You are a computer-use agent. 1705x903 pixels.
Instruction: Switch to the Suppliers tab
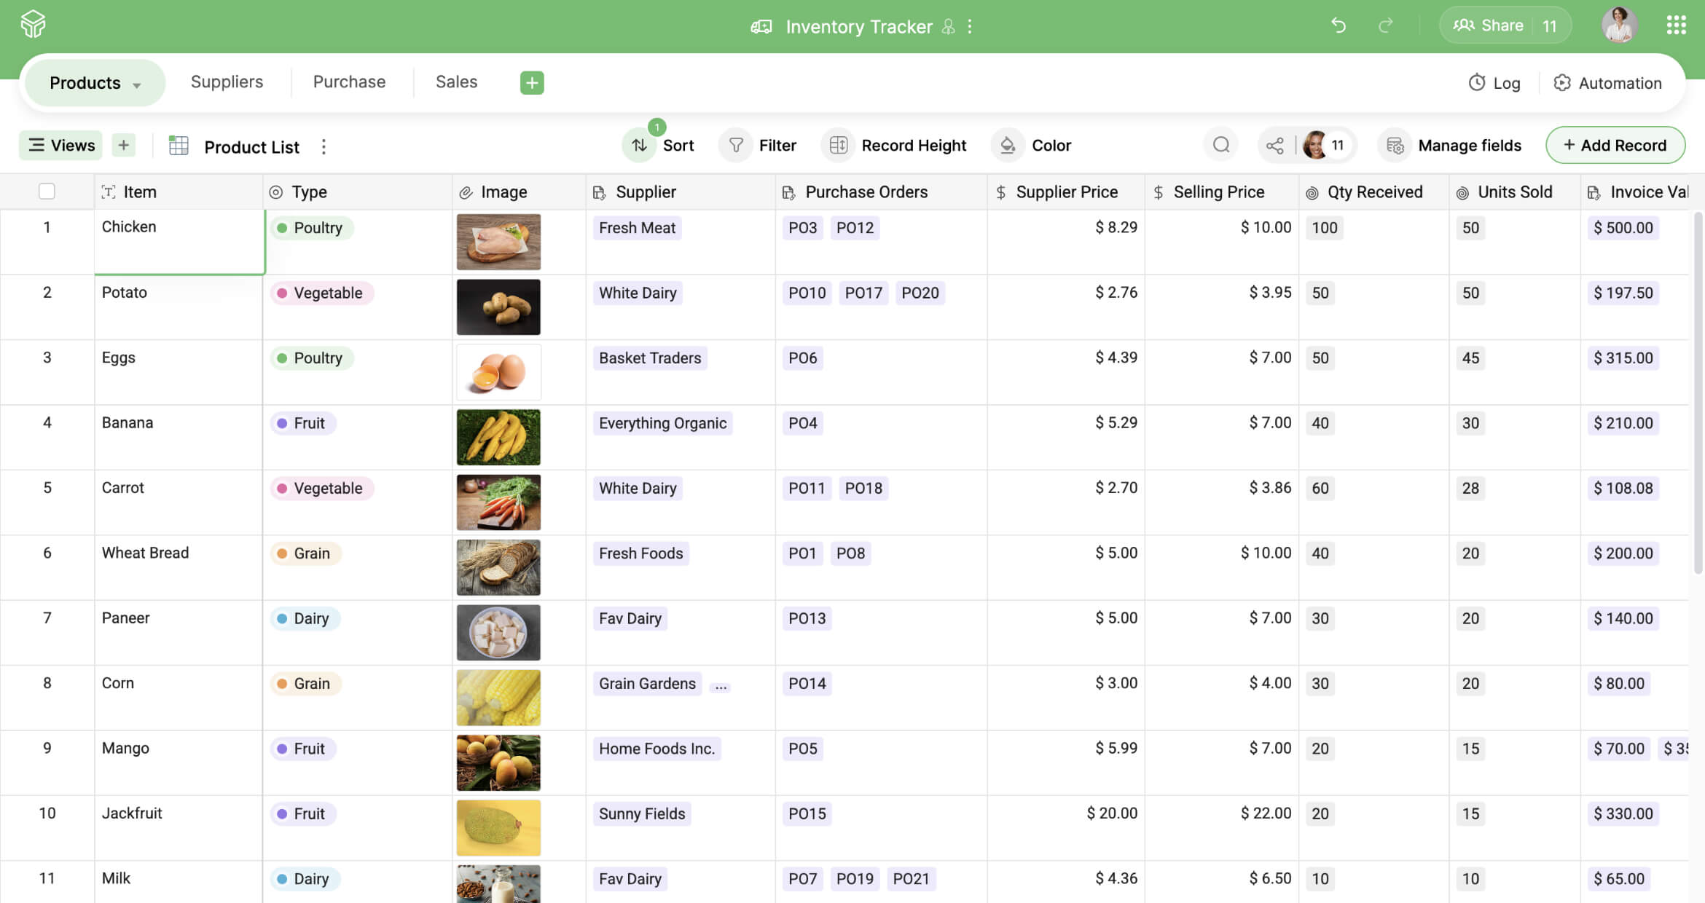click(227, 82)
